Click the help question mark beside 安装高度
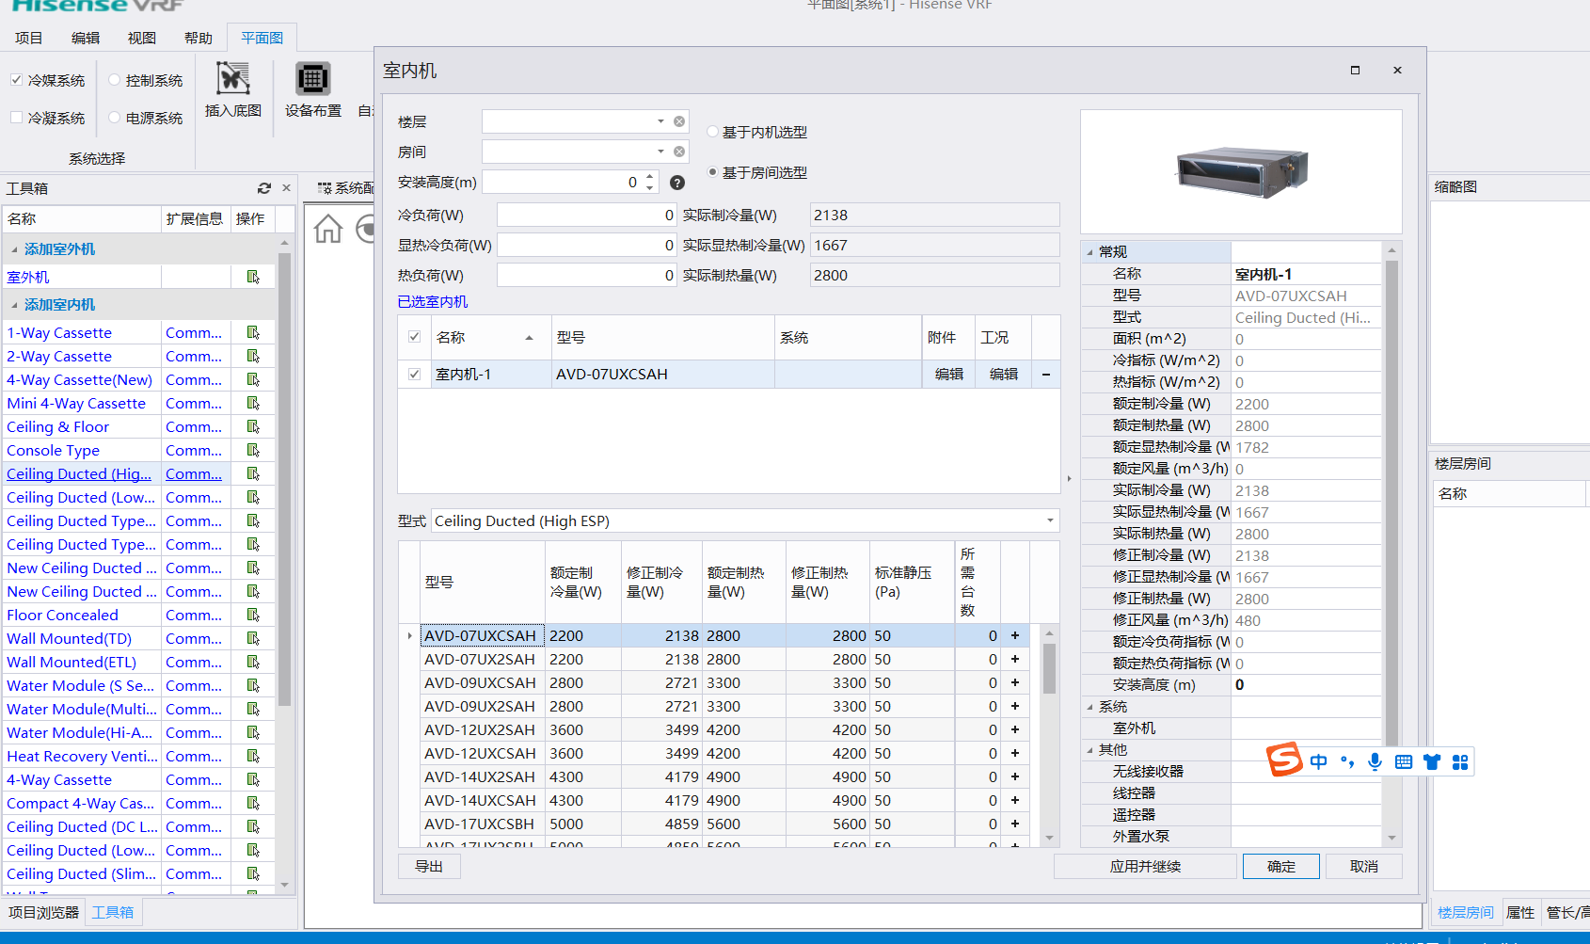 click(677, 183)
